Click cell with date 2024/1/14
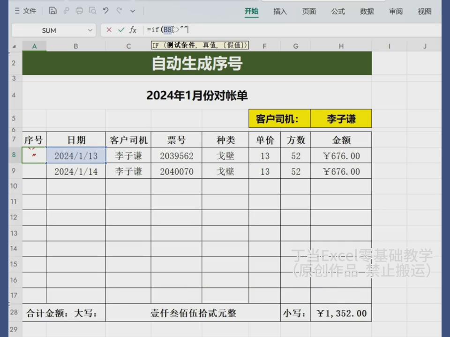This screenshot has height=337, width=450. click(76, 172)
